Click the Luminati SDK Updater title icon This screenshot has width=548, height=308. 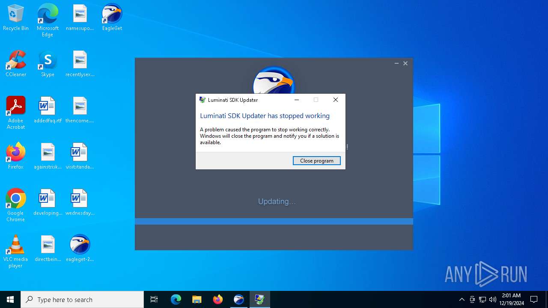click(203, 100)
